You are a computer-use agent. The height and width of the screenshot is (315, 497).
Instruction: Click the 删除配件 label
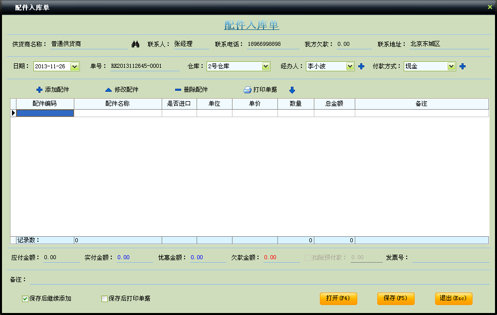196,90
